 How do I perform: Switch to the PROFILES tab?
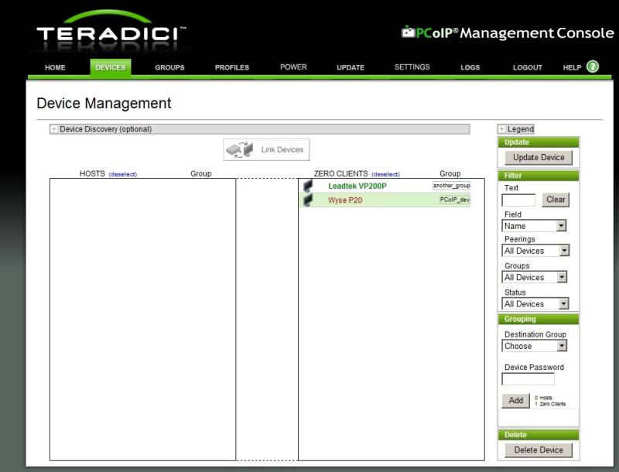pyautogui.click(x=232, y=67)
